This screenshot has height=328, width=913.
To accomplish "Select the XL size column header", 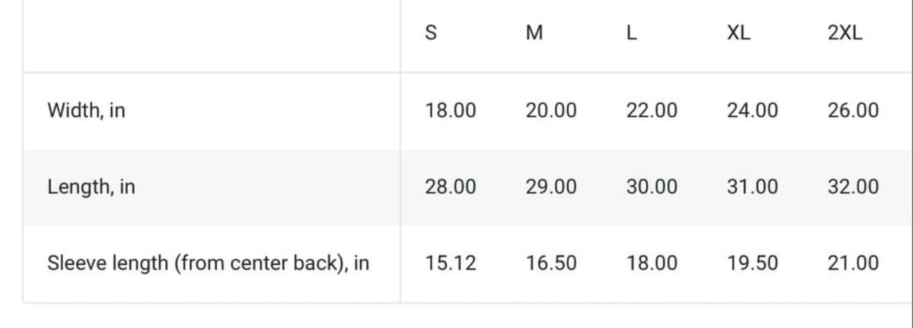I will (739, 33).
